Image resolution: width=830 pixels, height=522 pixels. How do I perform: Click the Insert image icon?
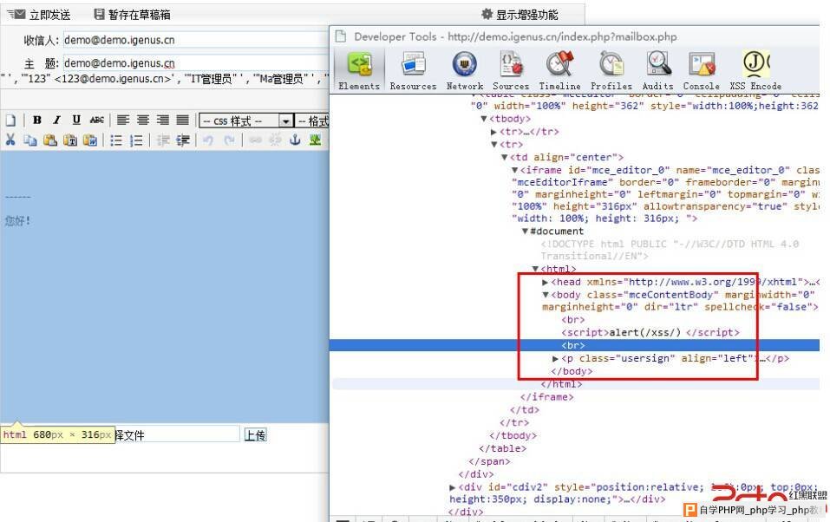coord(315,140)
